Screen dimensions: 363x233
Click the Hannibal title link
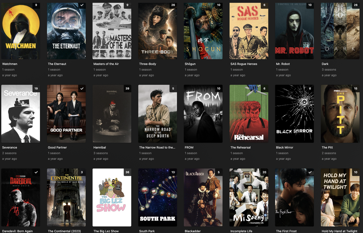(100, 148)
